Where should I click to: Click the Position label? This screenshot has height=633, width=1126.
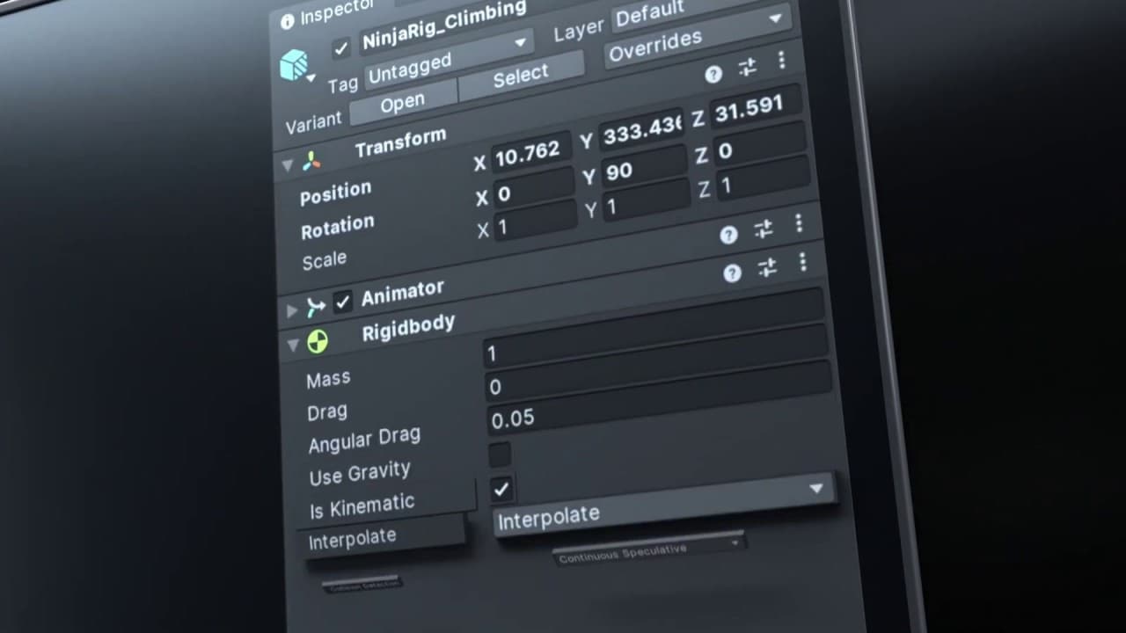coord(335,193)
